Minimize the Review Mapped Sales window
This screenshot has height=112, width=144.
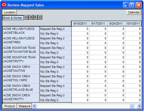click(126, 5)
